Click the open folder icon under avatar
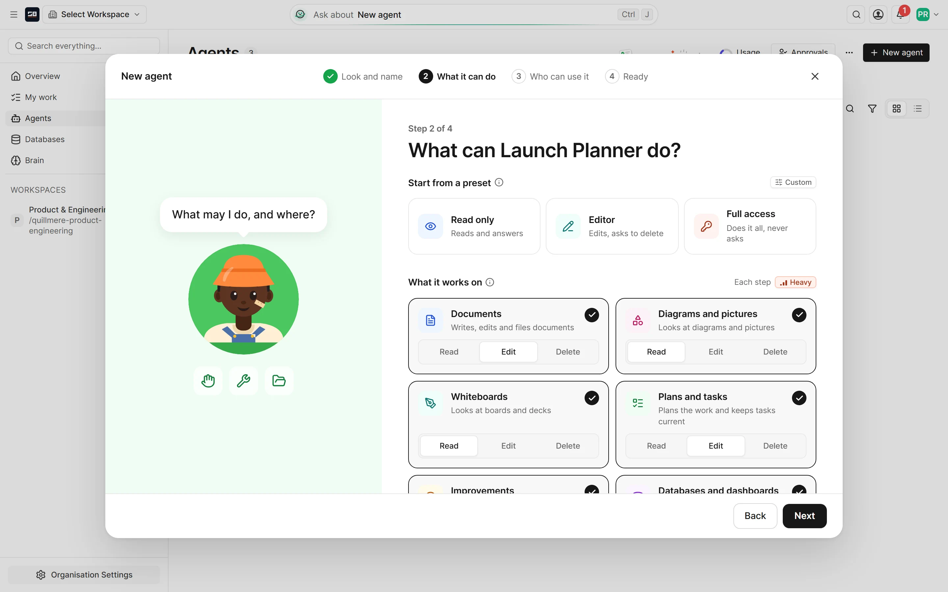The height and width of the screenshot is (592, 948). pos(279,381)
